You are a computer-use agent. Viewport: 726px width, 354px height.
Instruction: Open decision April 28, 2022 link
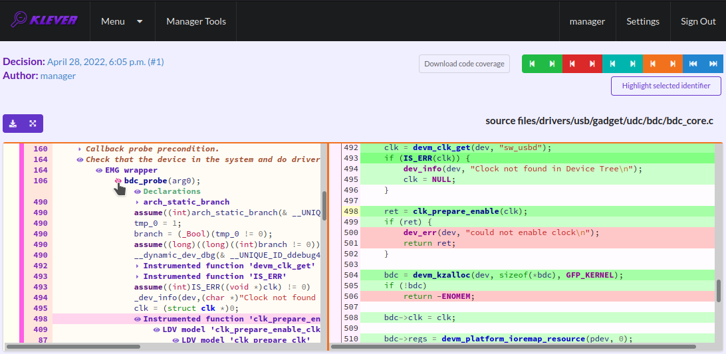(x=105, y=62)
